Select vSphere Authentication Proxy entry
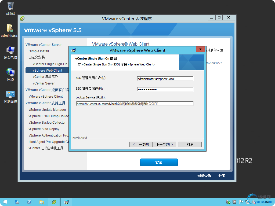 click(x=49, y=135)
